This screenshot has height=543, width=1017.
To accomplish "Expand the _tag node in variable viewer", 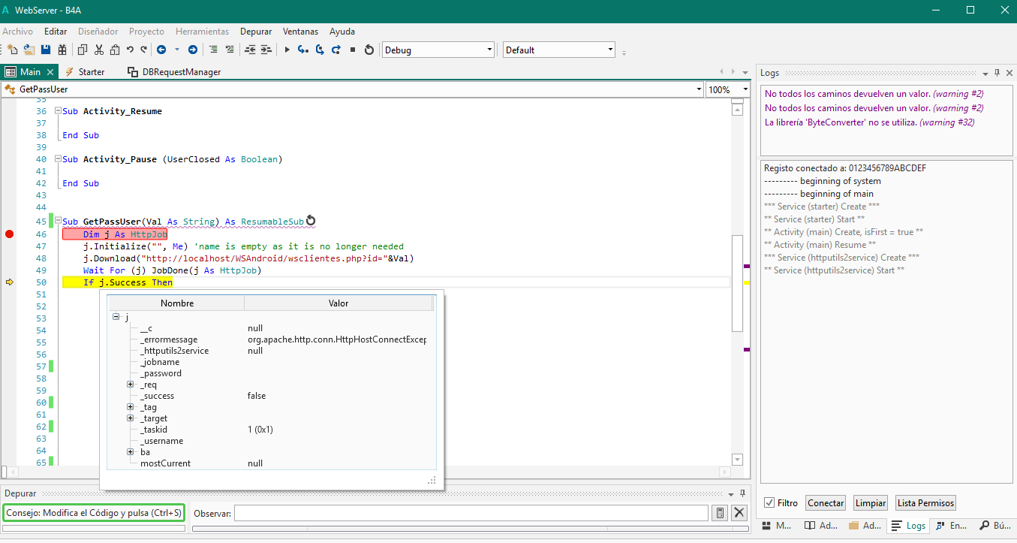I will pyautogui.click(x=131, y=407).
